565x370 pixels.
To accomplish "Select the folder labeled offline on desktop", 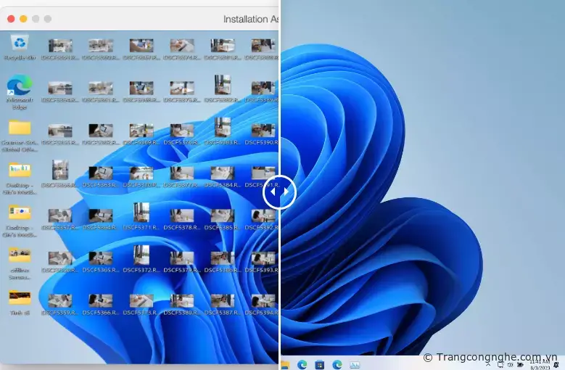I will coord(20,255).
